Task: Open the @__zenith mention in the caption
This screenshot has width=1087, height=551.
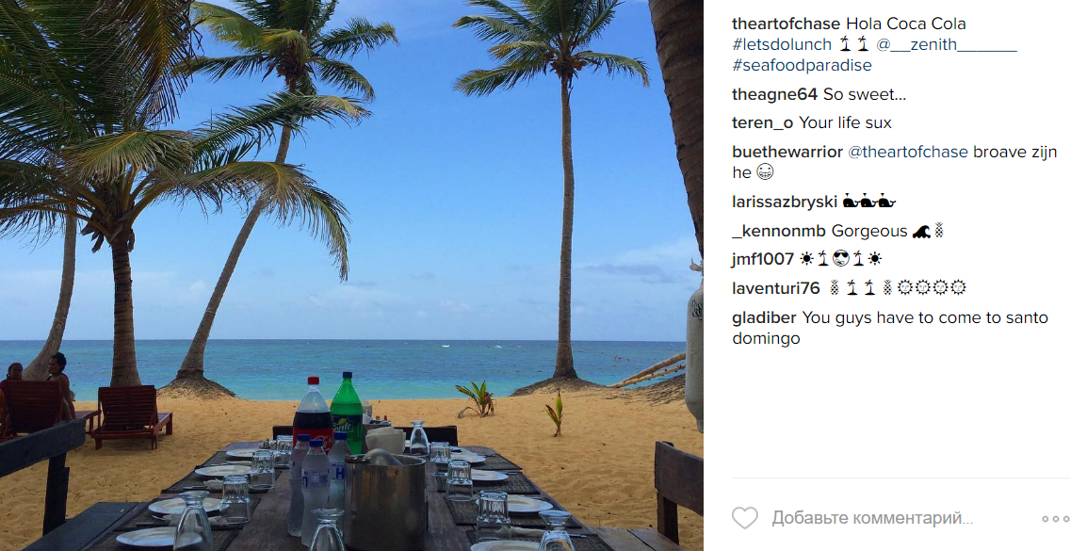Action: coord(947,44)
